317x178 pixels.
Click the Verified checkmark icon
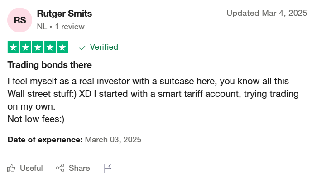coord(82,48)
